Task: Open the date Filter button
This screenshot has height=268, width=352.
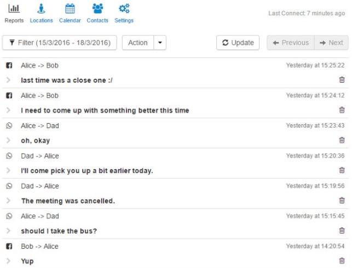Action: [x=60, y=43]
